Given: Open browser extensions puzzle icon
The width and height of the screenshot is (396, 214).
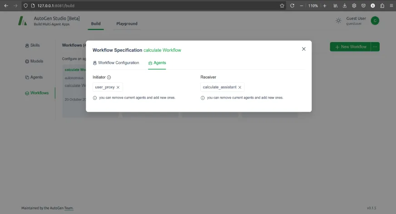Looking at the screenshot, I should [382, 5].
